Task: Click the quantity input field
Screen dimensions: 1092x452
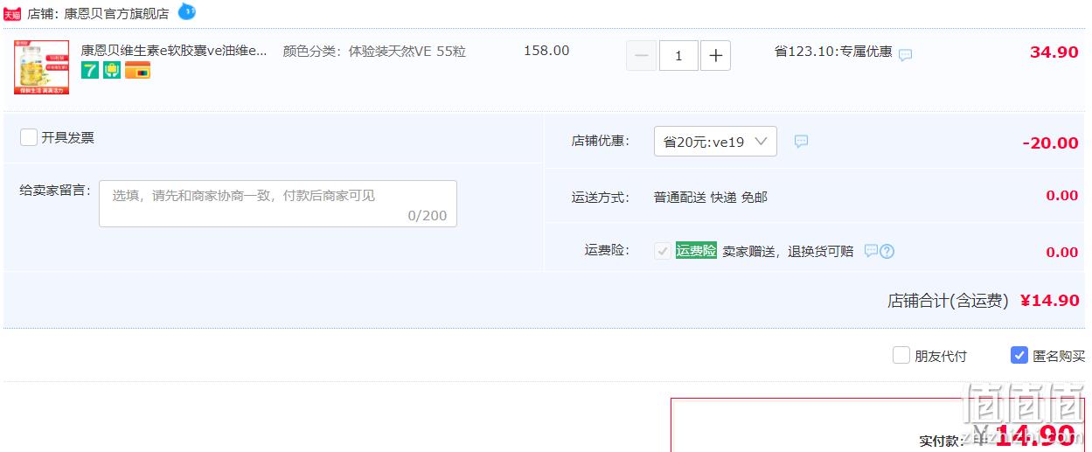Action: pyautogui.click(x=678, y=56)
